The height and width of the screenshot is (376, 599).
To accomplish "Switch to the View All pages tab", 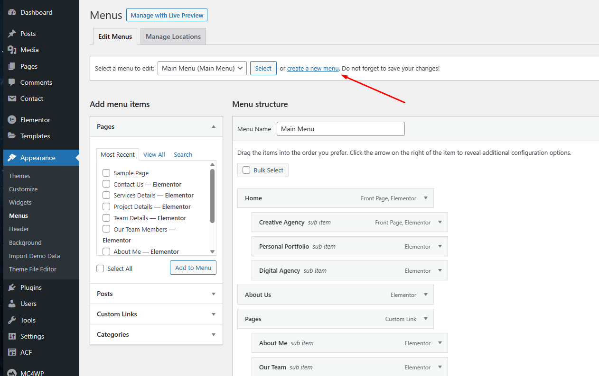I will coord(154,154).
